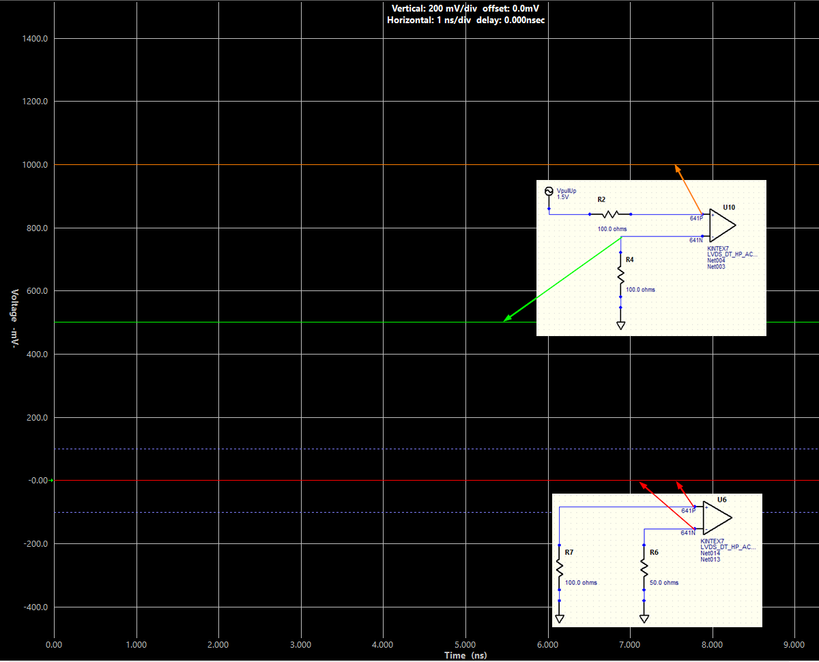
Task: Click the ground symbol below R6
Action: coord(644,618)
